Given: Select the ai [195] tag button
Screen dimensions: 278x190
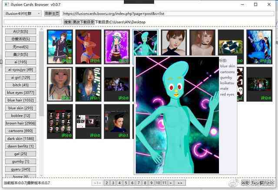Looking at the screenshot, I should point(20,62).
